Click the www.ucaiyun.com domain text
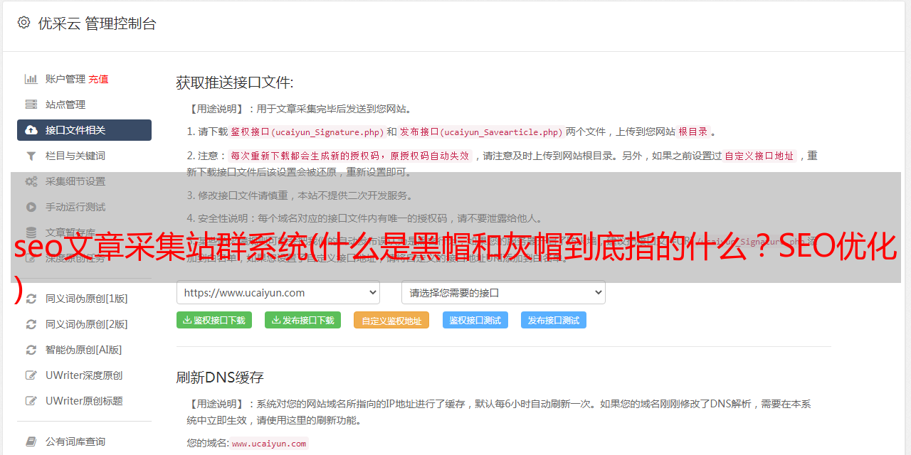This screenshot has height=455, width=911. tap(269, 443)
